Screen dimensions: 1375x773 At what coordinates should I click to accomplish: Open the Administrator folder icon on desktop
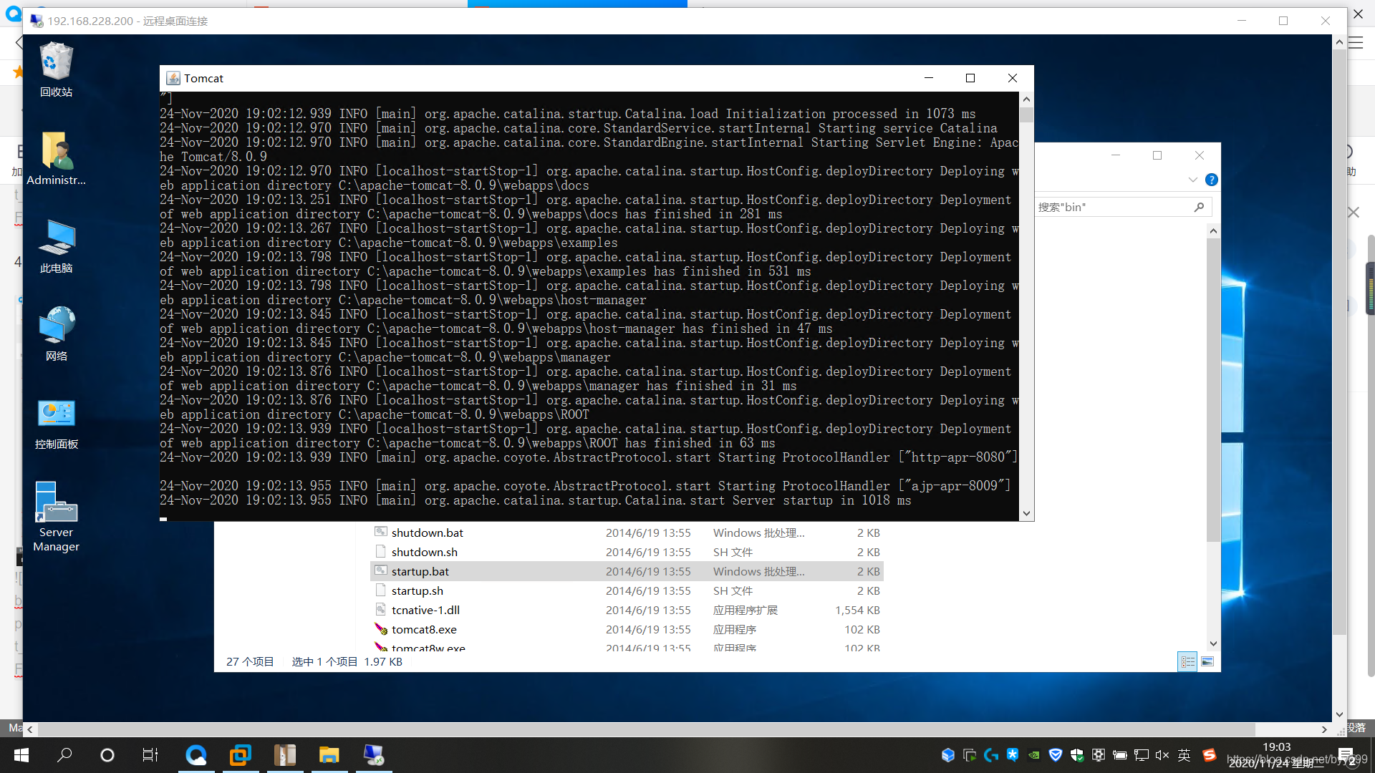(x=56, y=158)
